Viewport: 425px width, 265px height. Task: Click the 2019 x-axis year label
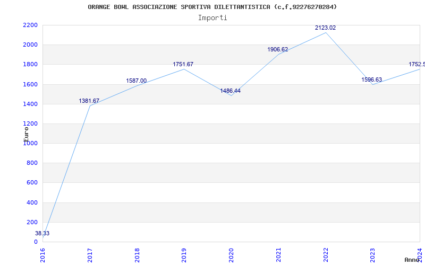tap(184, 255)
